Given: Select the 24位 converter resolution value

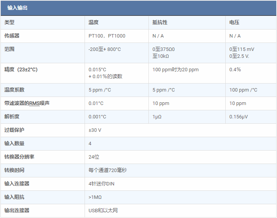Looking at the screenshot, I should point(94,157).
